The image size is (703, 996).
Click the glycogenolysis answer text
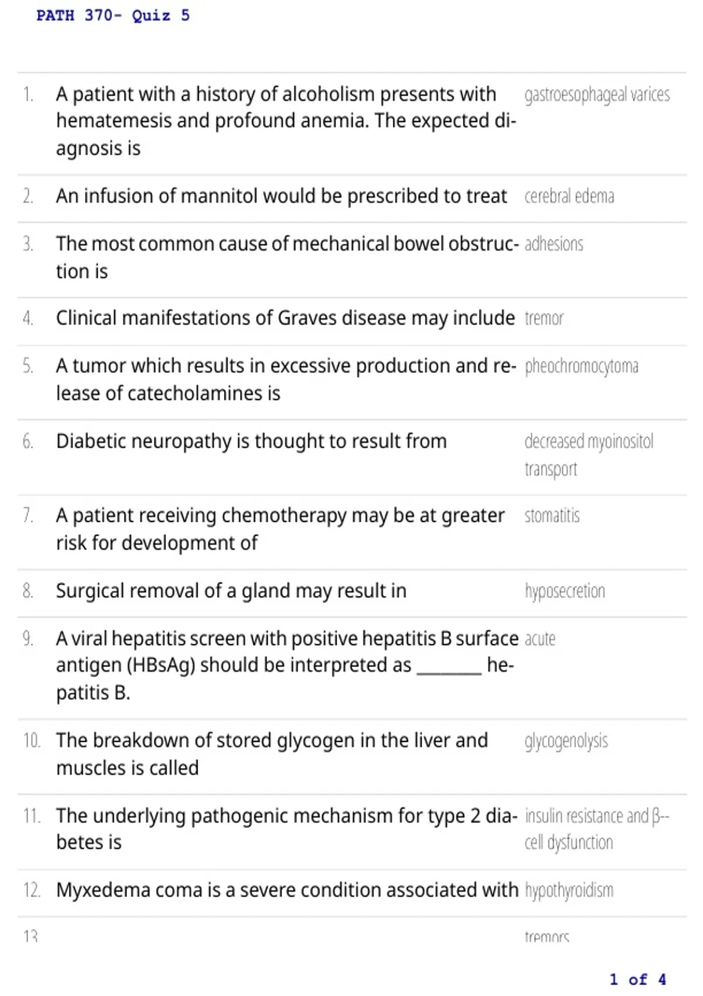pos(566,741)
